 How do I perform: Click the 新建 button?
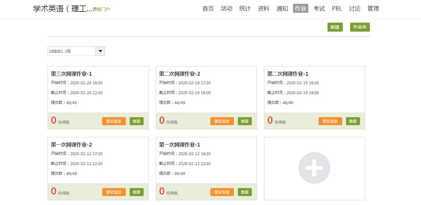pos(335,27)
